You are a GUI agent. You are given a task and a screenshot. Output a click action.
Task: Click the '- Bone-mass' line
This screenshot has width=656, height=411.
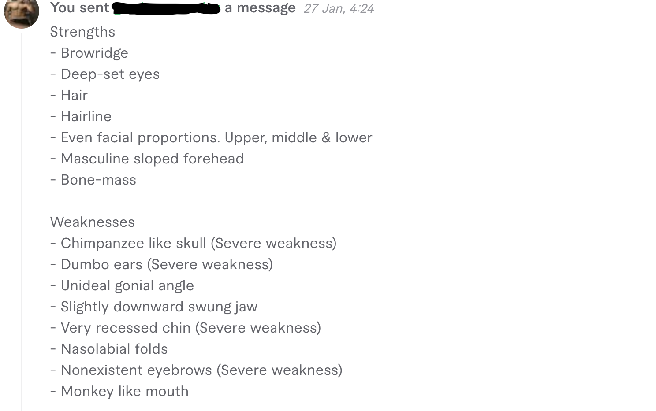pyautogui.click(x=93, y=180)
